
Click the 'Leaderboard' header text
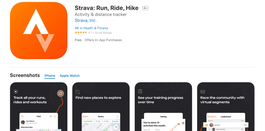click(226, 117)
